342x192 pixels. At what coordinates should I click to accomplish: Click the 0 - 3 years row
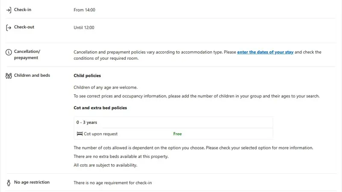174,122
